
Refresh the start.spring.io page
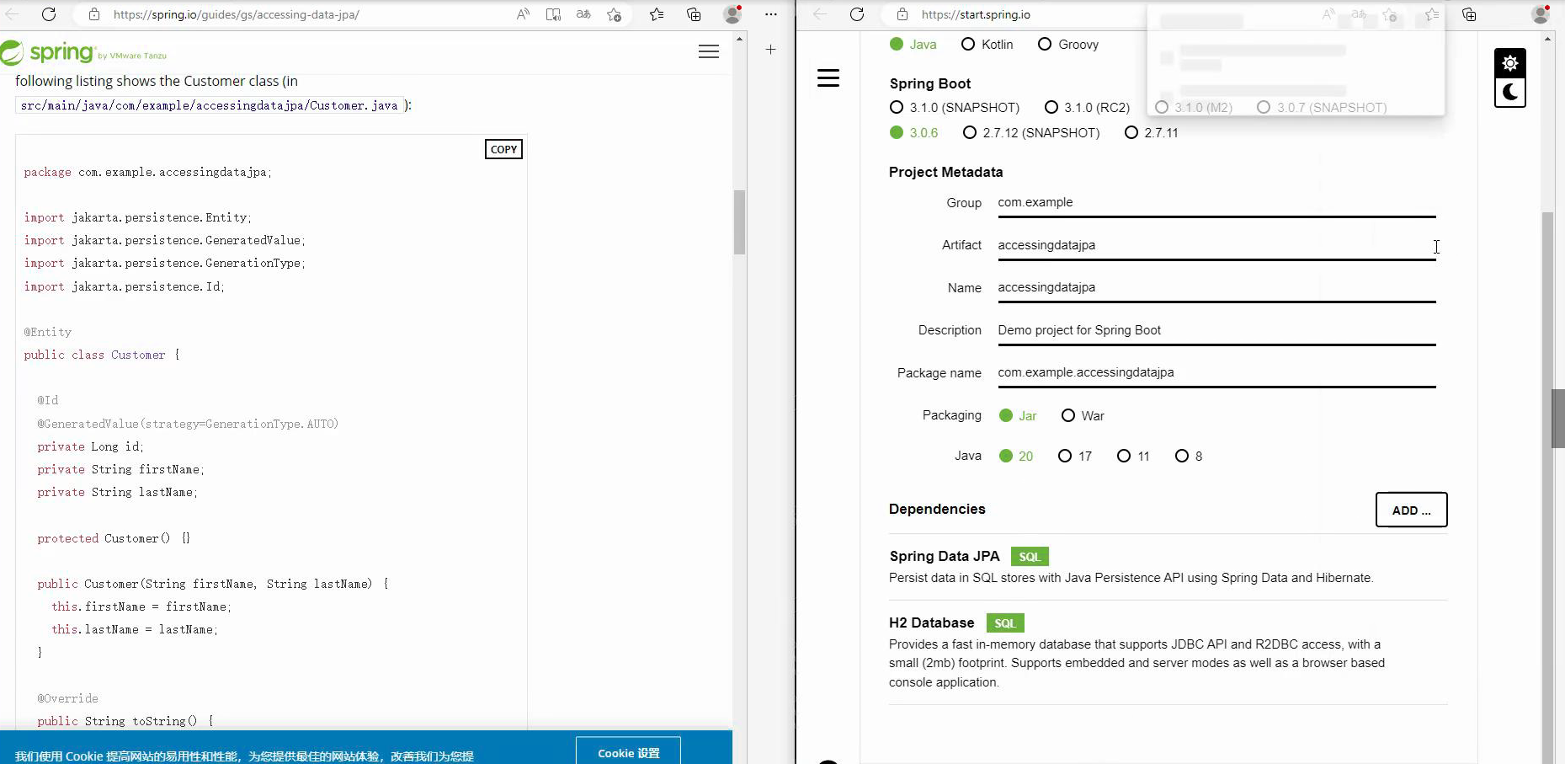(x=857, y=14)
